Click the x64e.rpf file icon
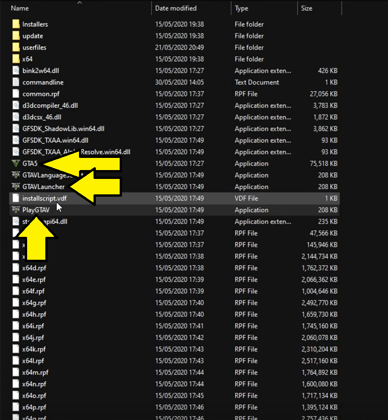The height and width of the screenshot is (420, 388). coord(16,279)
